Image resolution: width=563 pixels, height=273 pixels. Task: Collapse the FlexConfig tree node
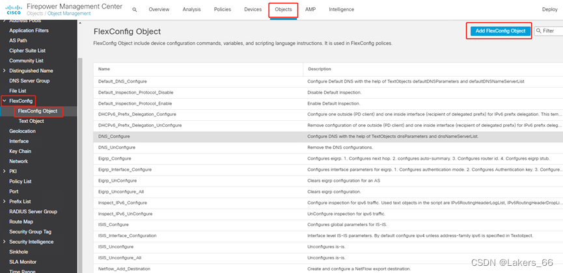coord(4,101)
